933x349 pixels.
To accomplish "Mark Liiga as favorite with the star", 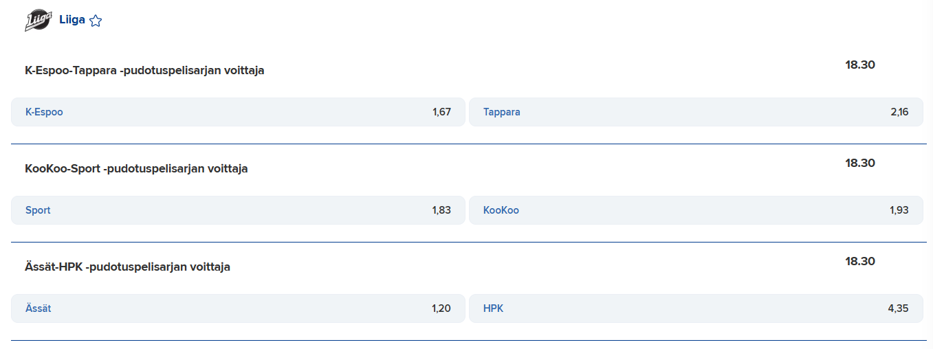I will pyautogui.click(x=96, y=21).
